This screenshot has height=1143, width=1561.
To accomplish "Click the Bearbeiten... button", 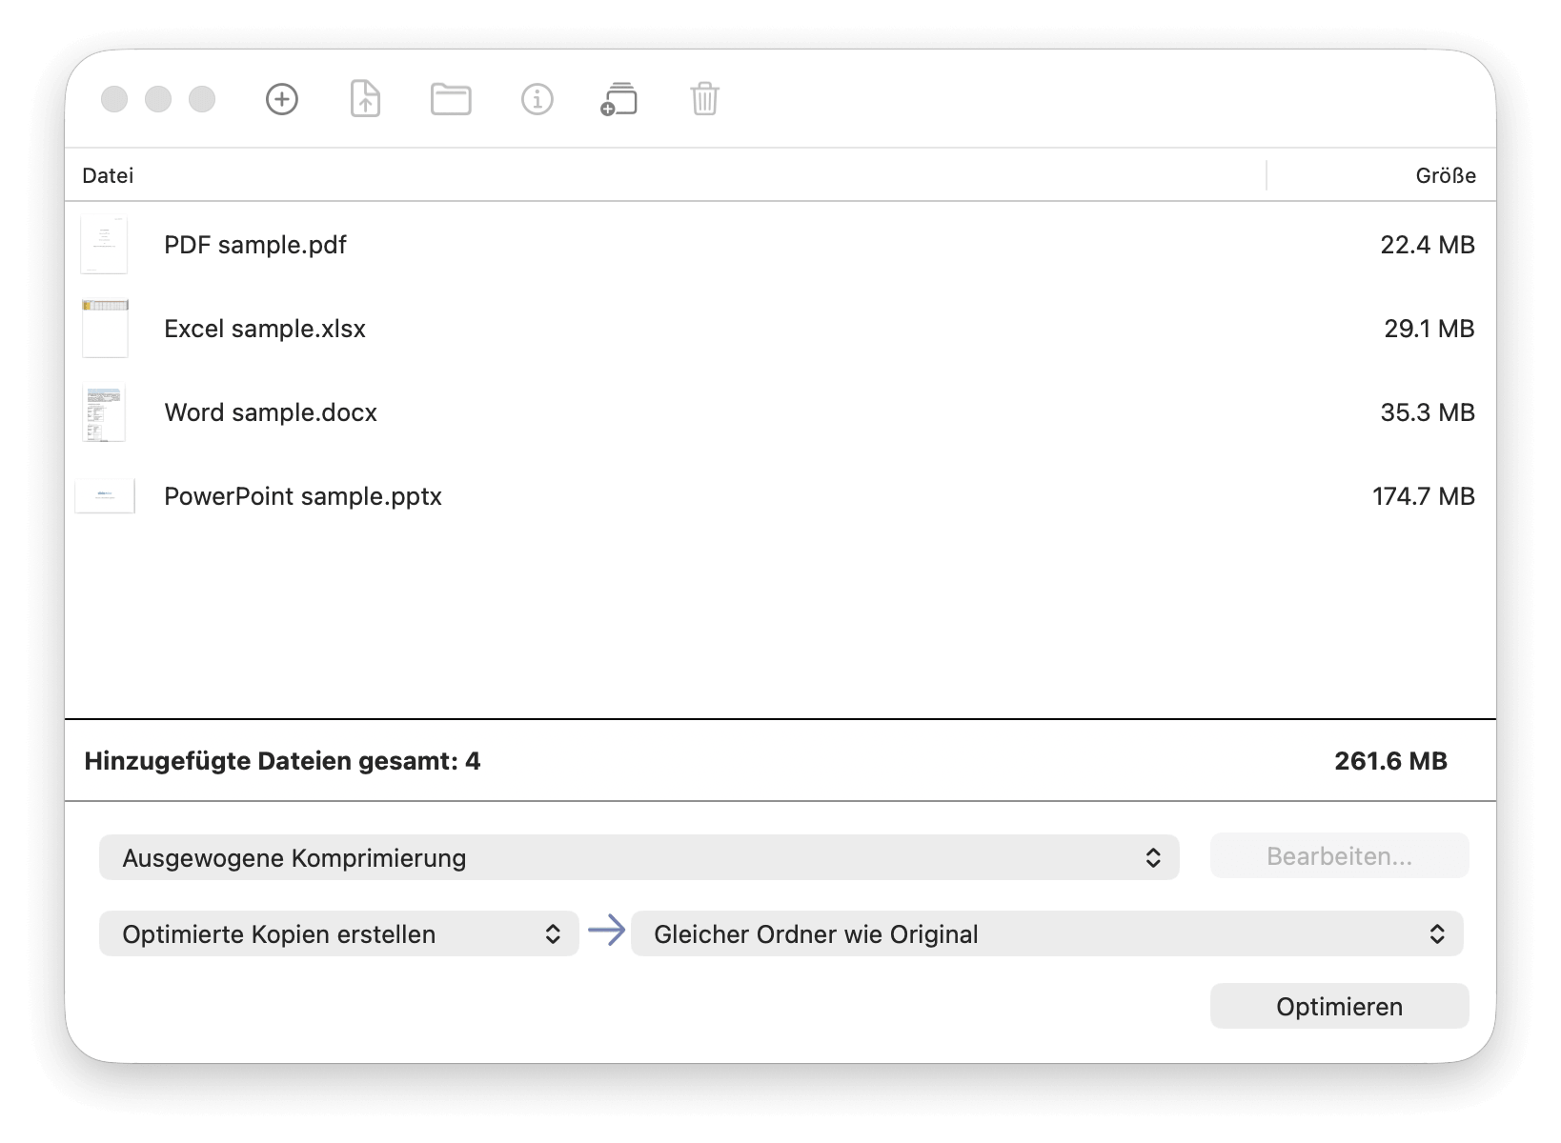I will point(1339,855).
